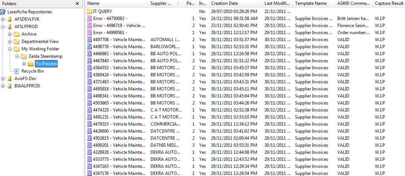Select document 4479315 - Vehicle Maintenance
Viewport: 405px width, 176px height.
coord(119,124)
